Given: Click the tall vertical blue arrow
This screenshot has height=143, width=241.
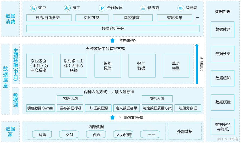Looking at the screenshot, I should point(197,64).
